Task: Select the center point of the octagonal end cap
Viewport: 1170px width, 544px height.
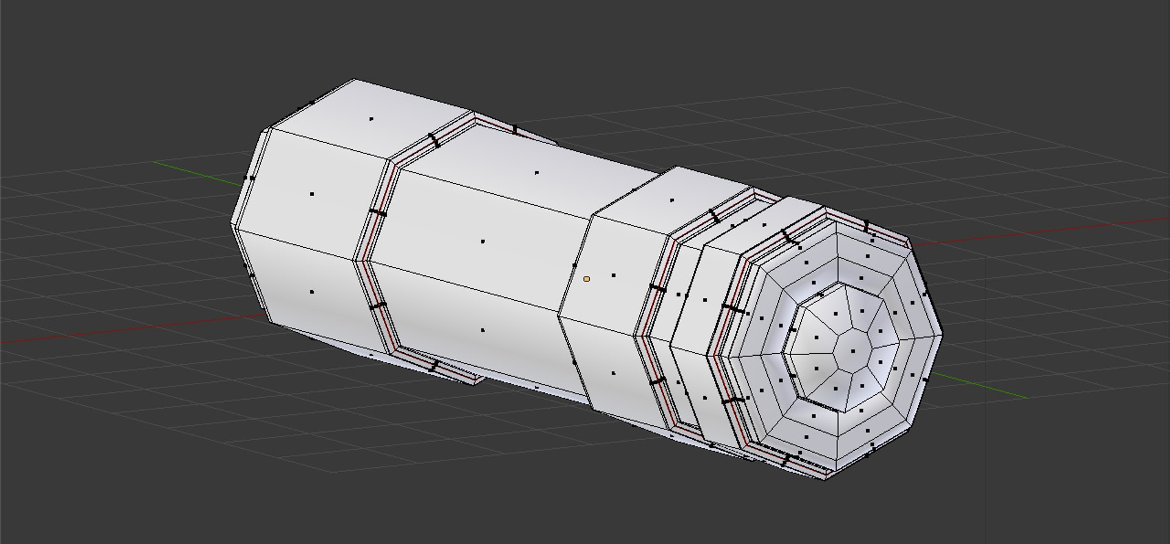Action: (853, 352)
